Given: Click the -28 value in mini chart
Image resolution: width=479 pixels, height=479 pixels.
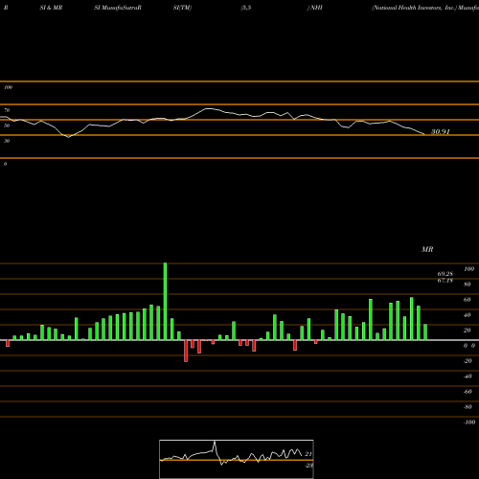Looking at the screenshot, I should click(309, 466).
